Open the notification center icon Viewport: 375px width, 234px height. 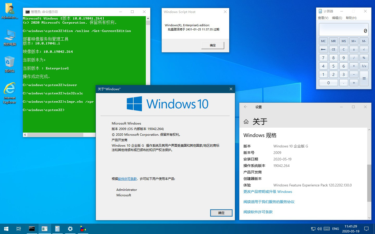[x=366, y=229]
